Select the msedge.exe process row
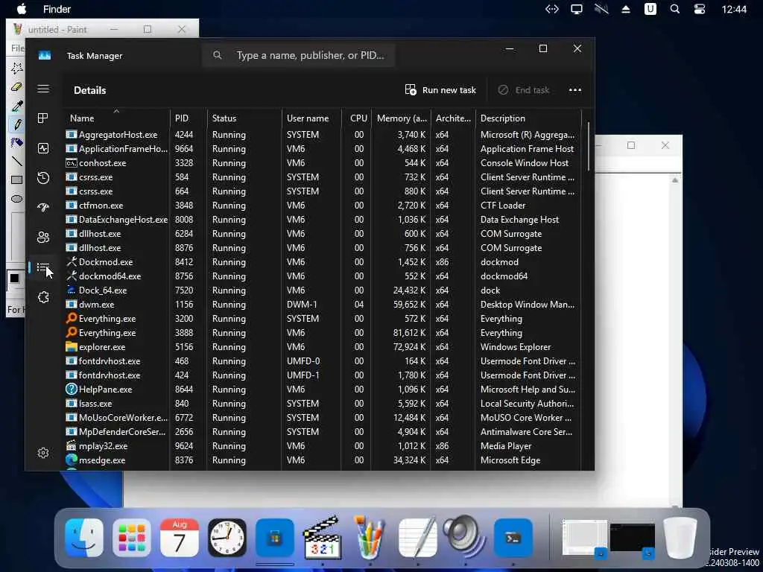 [323, 460]
